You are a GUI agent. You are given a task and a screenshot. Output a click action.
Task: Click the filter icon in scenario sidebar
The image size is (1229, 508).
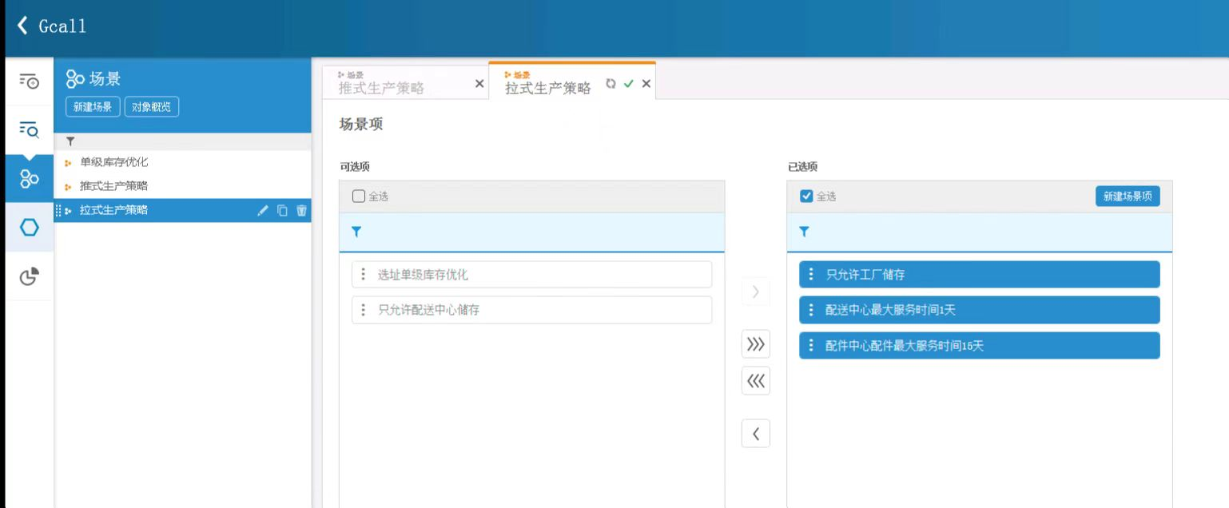tap(70, 141)
